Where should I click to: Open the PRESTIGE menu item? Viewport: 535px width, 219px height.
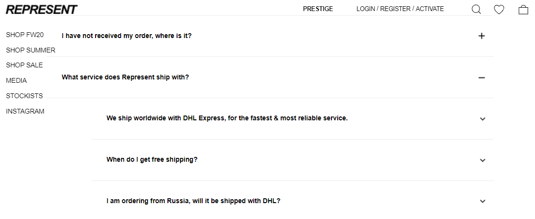coord(318,9)
